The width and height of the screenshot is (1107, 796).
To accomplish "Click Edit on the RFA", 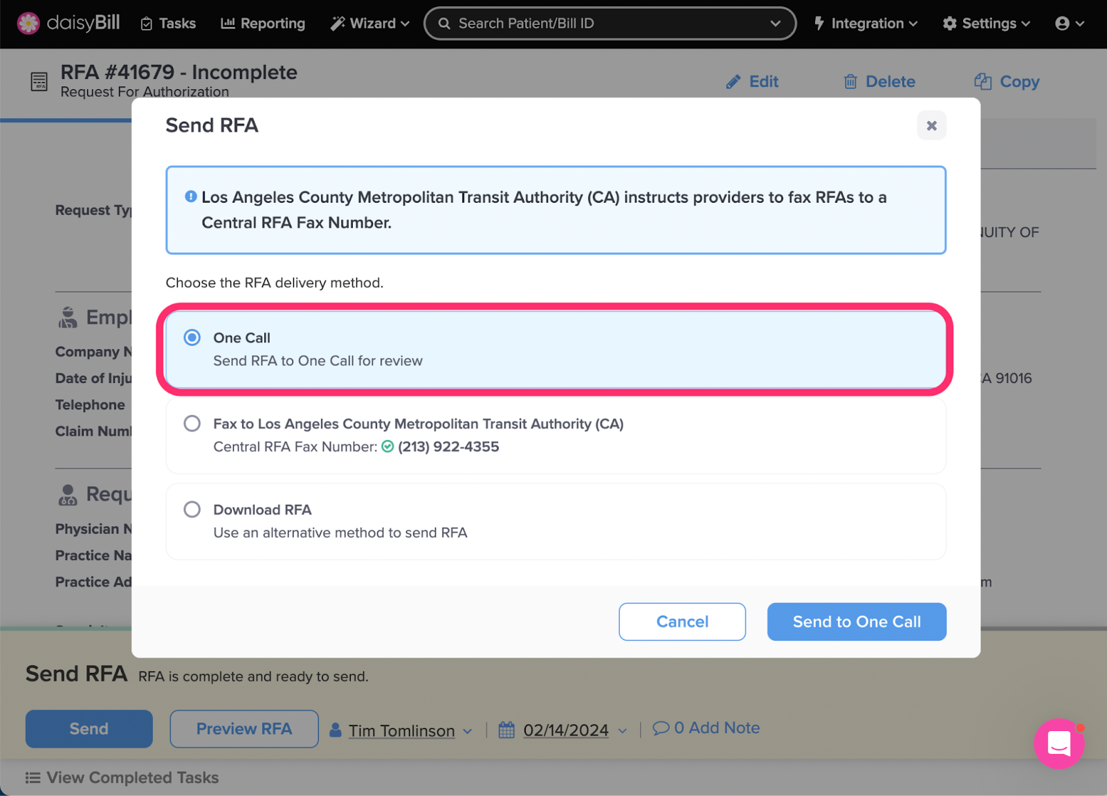I will pos(752,82).
